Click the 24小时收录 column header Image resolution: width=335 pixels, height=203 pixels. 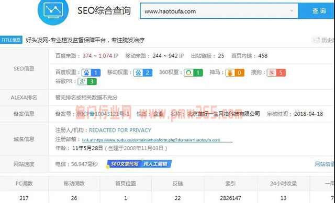[283, 183]
